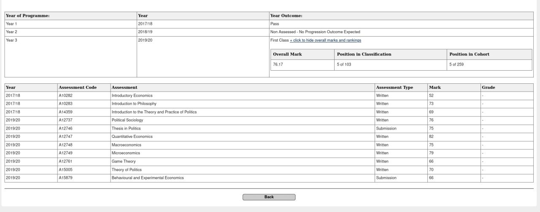This screenshot has width=540, height=212.
Task: Click Submission type for Thesis in Politics
Action: (386, 128)
